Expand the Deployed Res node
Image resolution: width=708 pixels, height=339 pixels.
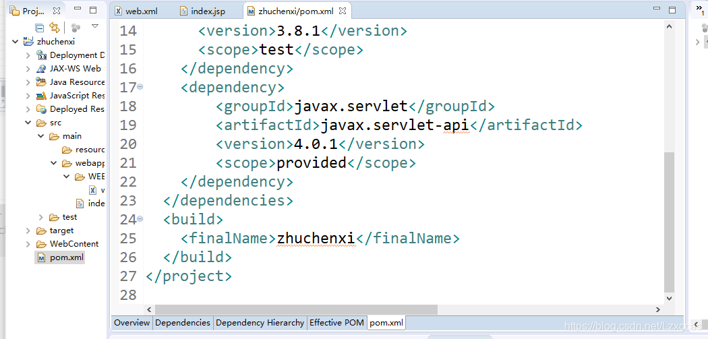(x=28, y=109)
